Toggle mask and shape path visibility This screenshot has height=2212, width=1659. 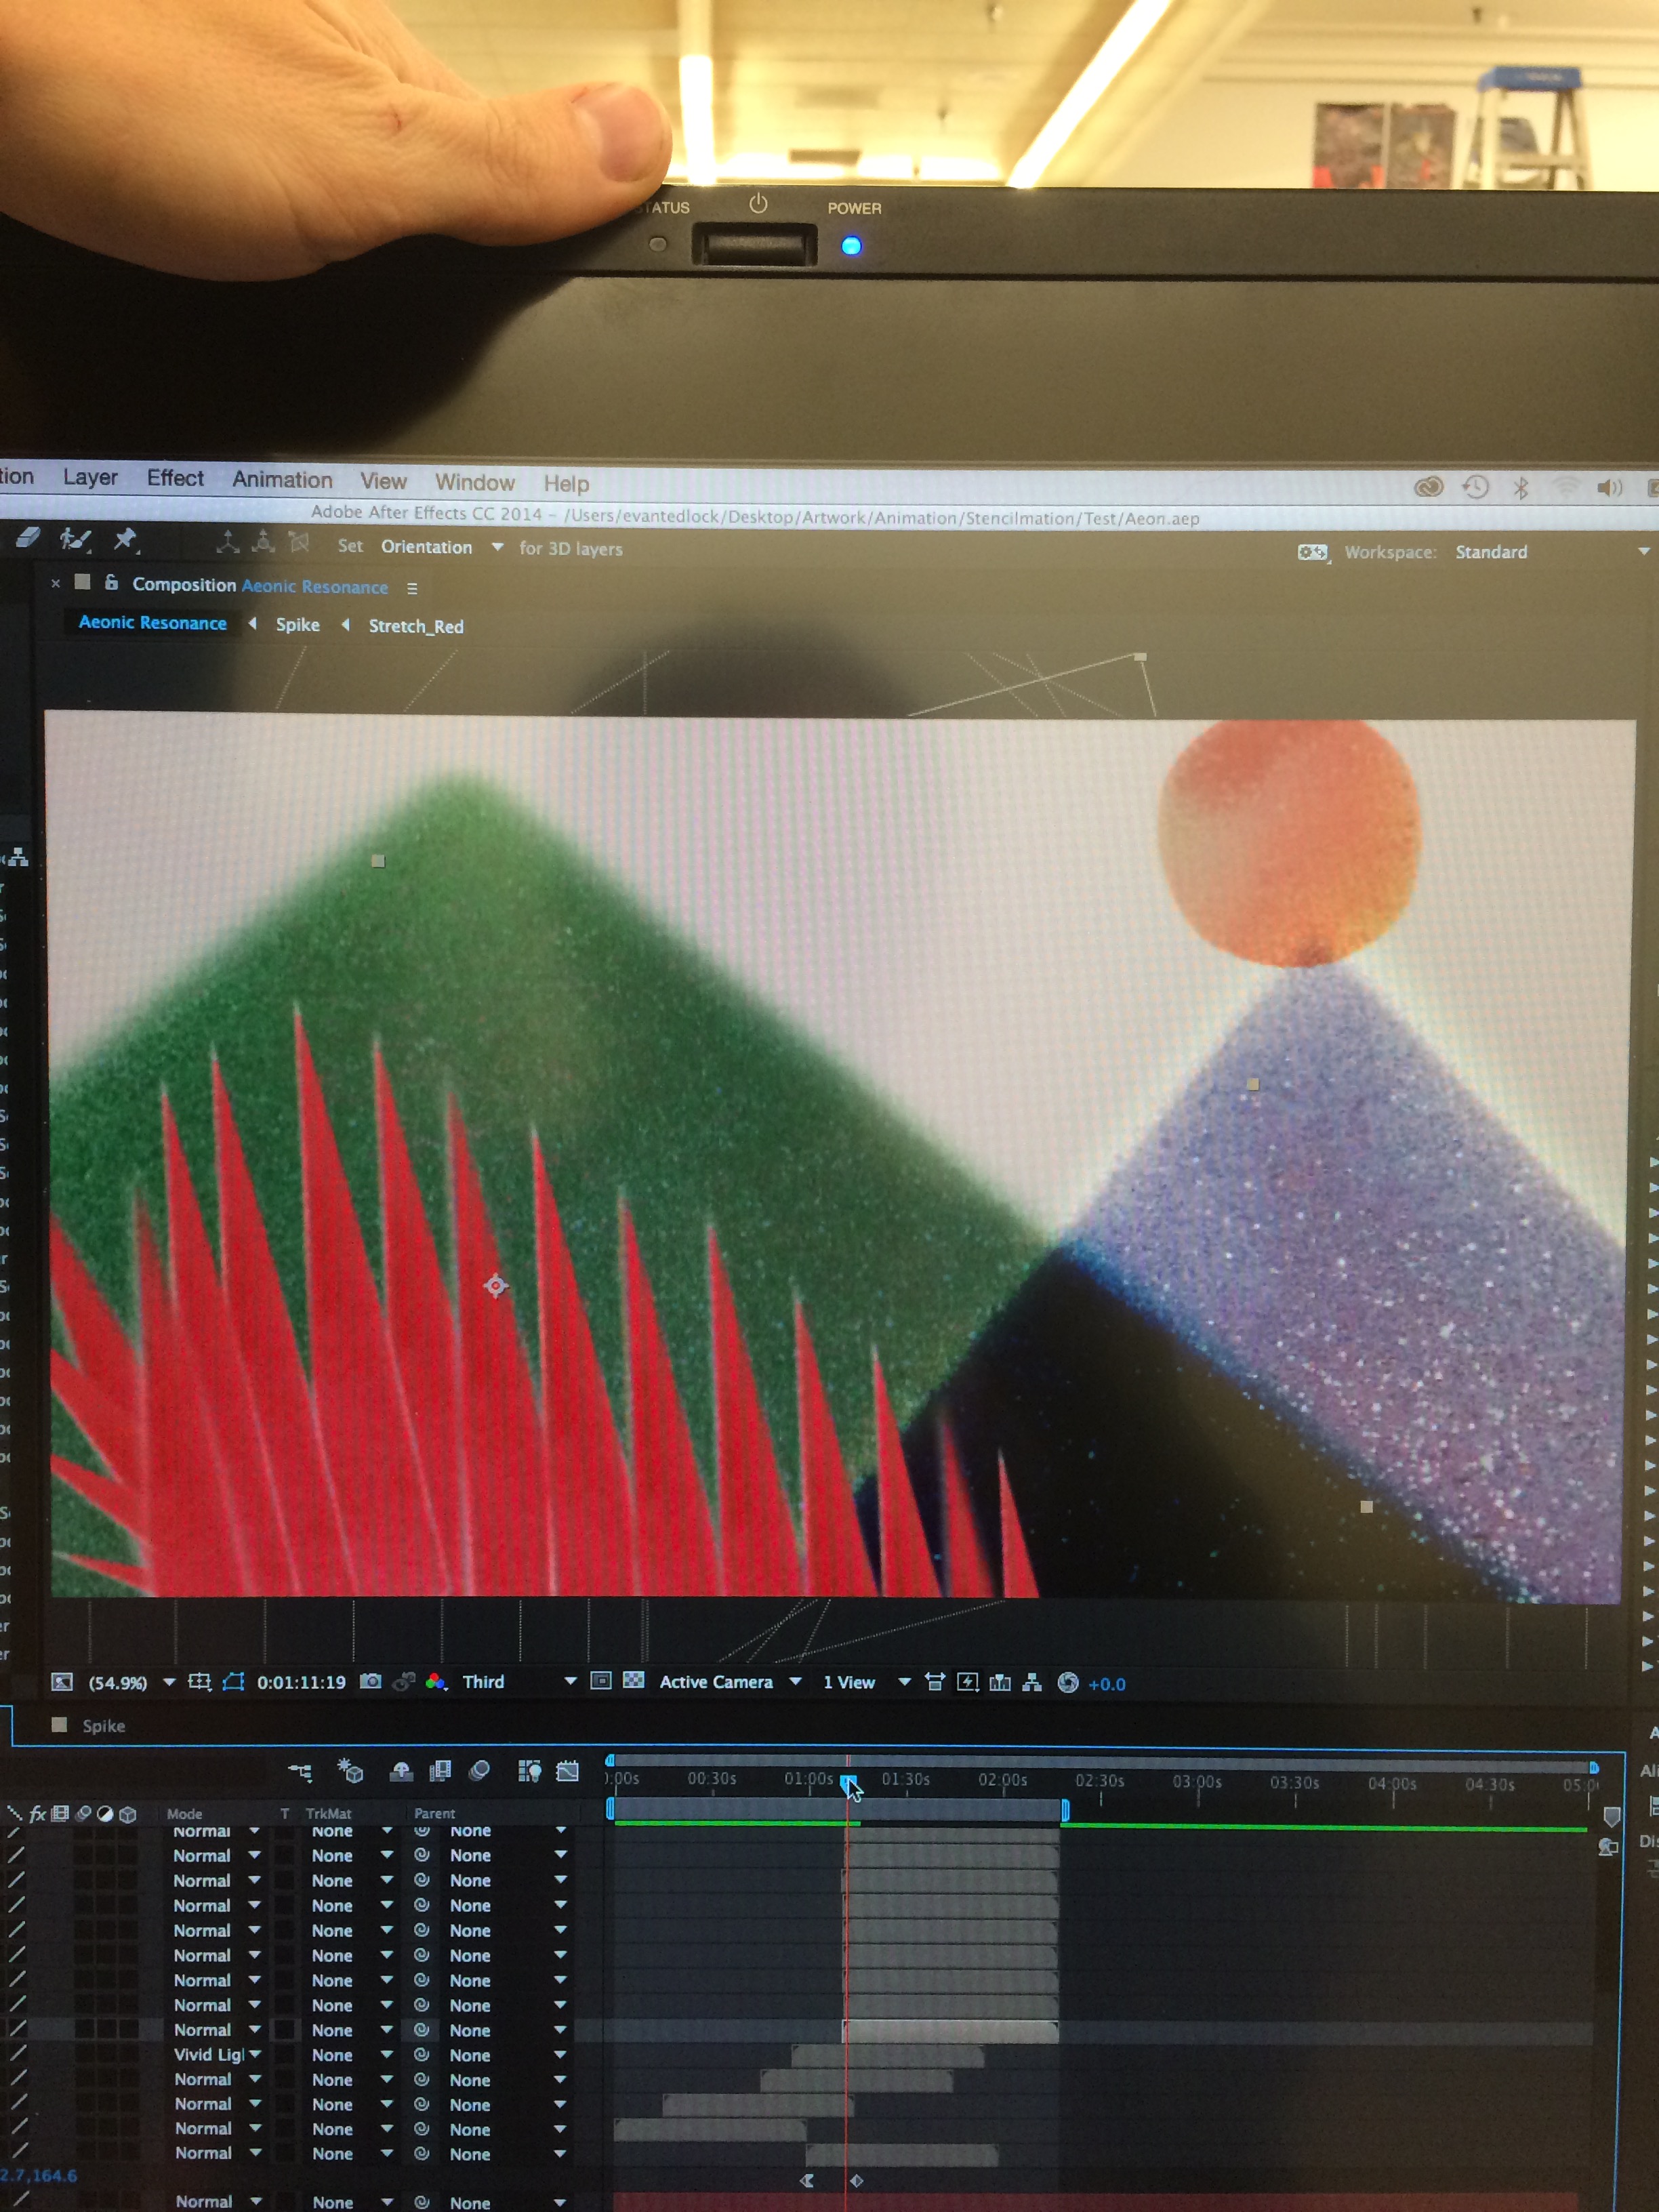point(233,1681)
